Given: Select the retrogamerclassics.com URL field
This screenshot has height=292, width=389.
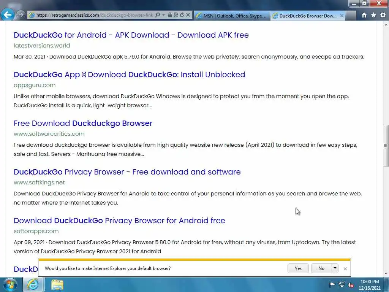Looking at the screenshot, I should 95,15.
